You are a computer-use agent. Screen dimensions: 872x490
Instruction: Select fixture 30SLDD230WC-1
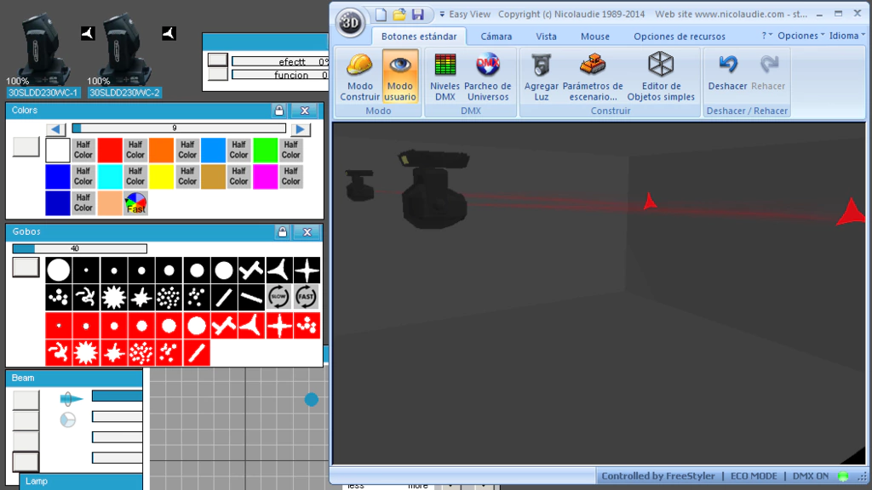pos(43,93)
